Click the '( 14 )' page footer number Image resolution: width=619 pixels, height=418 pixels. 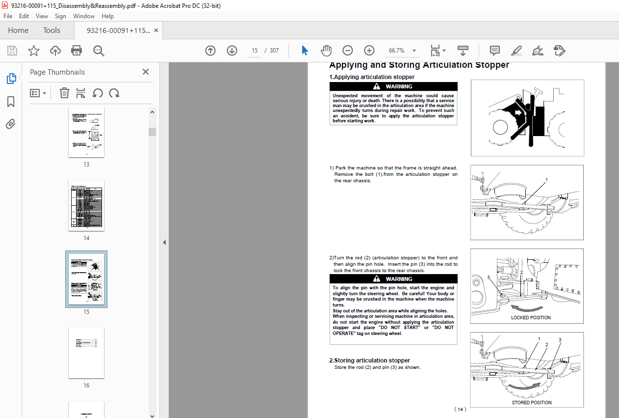pyautogui.click(x=460, y=410)
